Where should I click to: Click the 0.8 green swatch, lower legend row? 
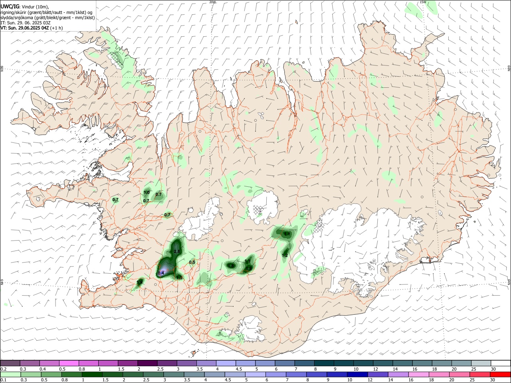[71, 374]
